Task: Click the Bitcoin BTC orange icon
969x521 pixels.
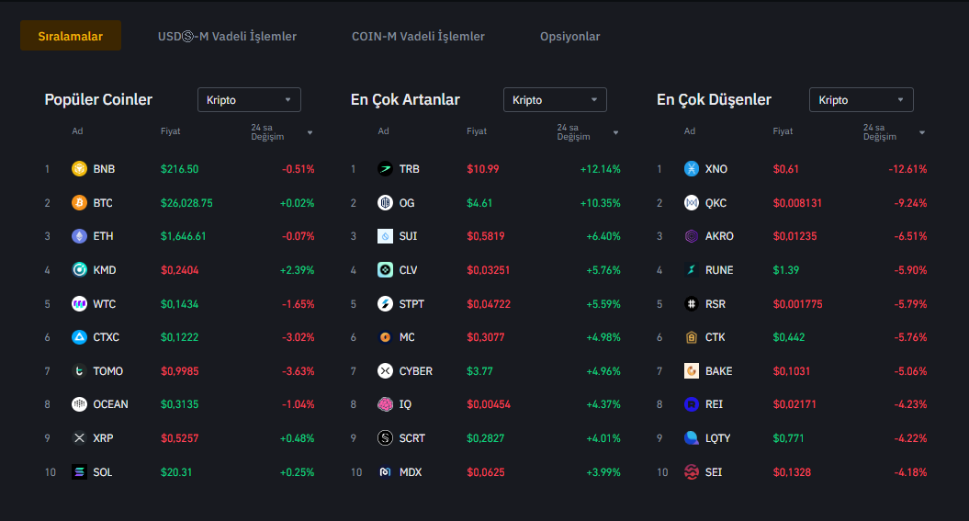Action: [79, 203]
